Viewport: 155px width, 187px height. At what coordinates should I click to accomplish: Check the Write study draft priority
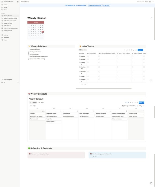click(x=29, y=54)
